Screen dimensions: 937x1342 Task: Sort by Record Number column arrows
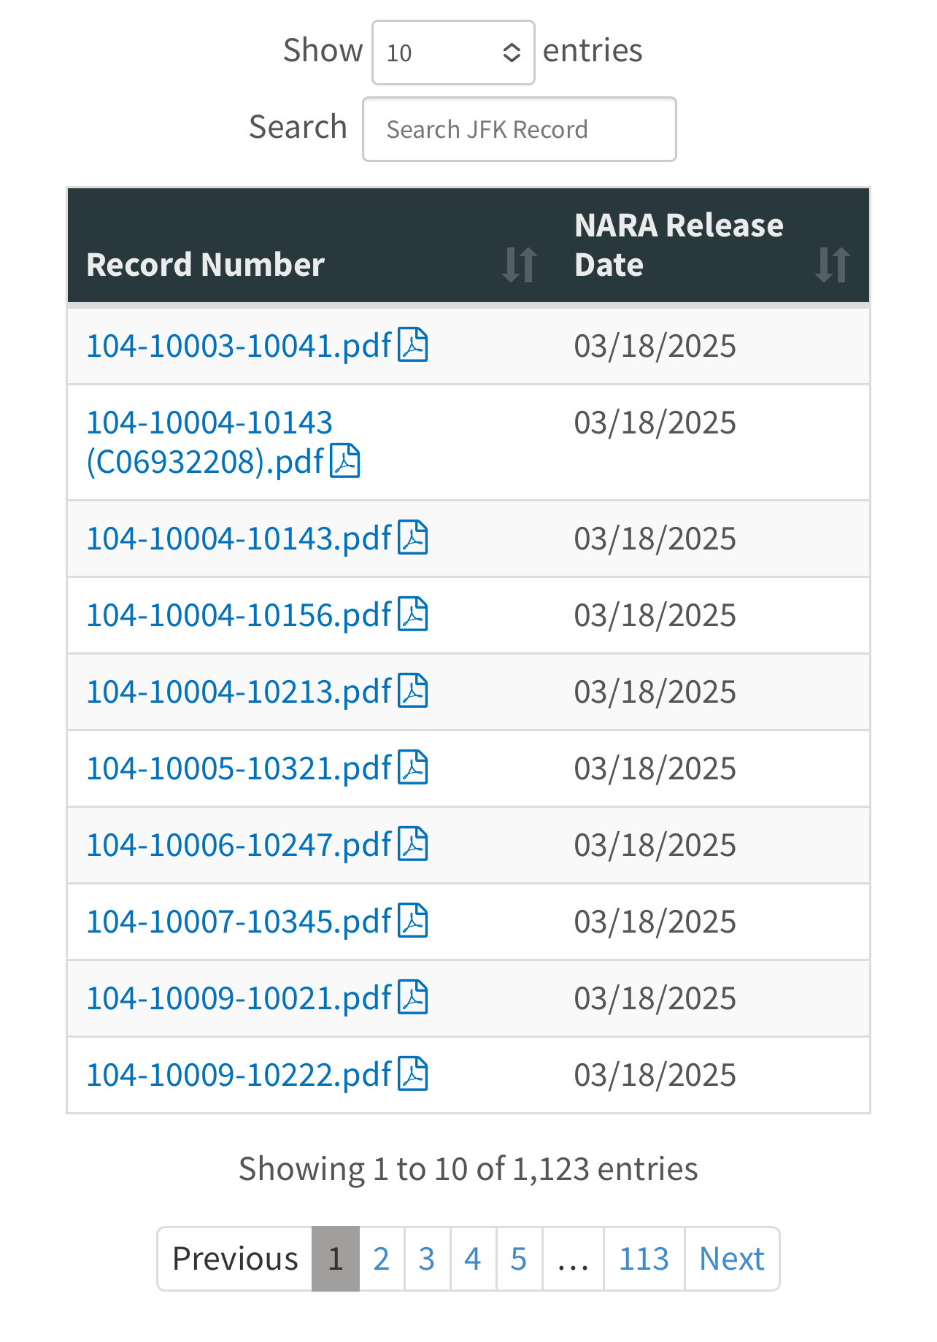click(x=519, y=264)
